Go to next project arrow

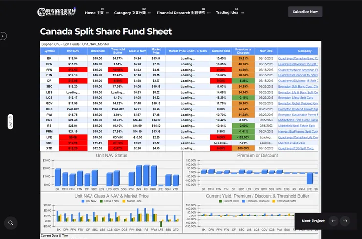(345, 221)
